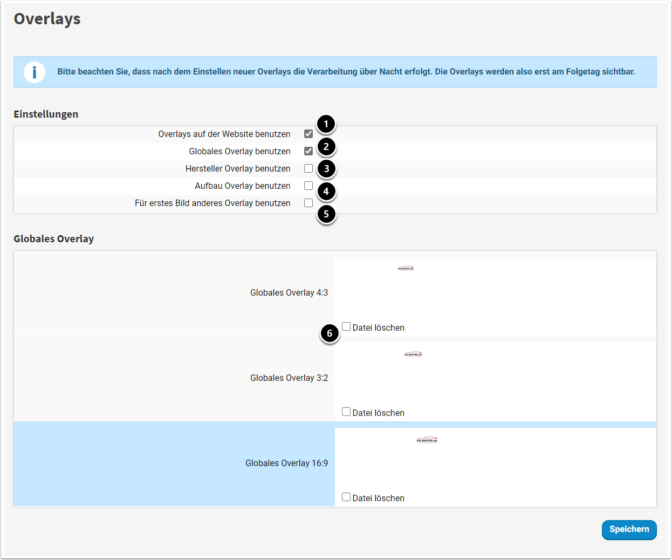Mark 'Datei löschen' for Globales Overlay 4:3
The image size is (672, 560).
(346, 326)
